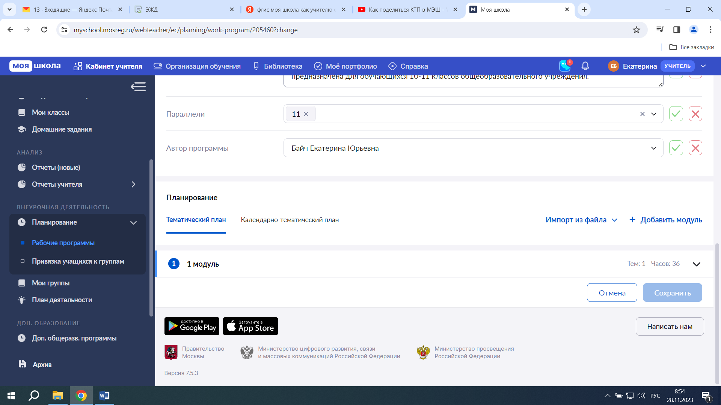Viewport: 721px width, 405px height.
Task: Open the media control icon in toolbar
Action: 660,30
